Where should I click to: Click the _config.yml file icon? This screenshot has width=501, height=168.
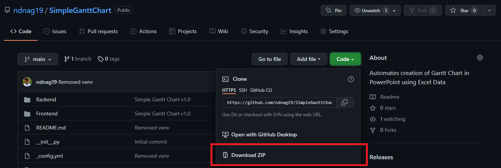(27, 156)
